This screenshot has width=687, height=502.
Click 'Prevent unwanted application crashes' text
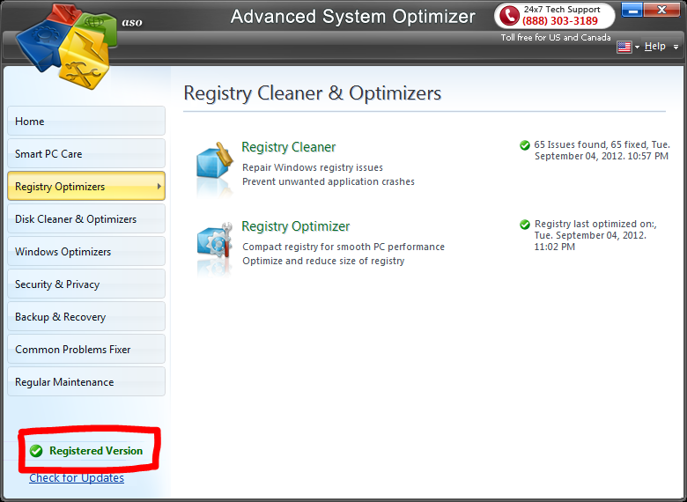[x=329, y=181]
